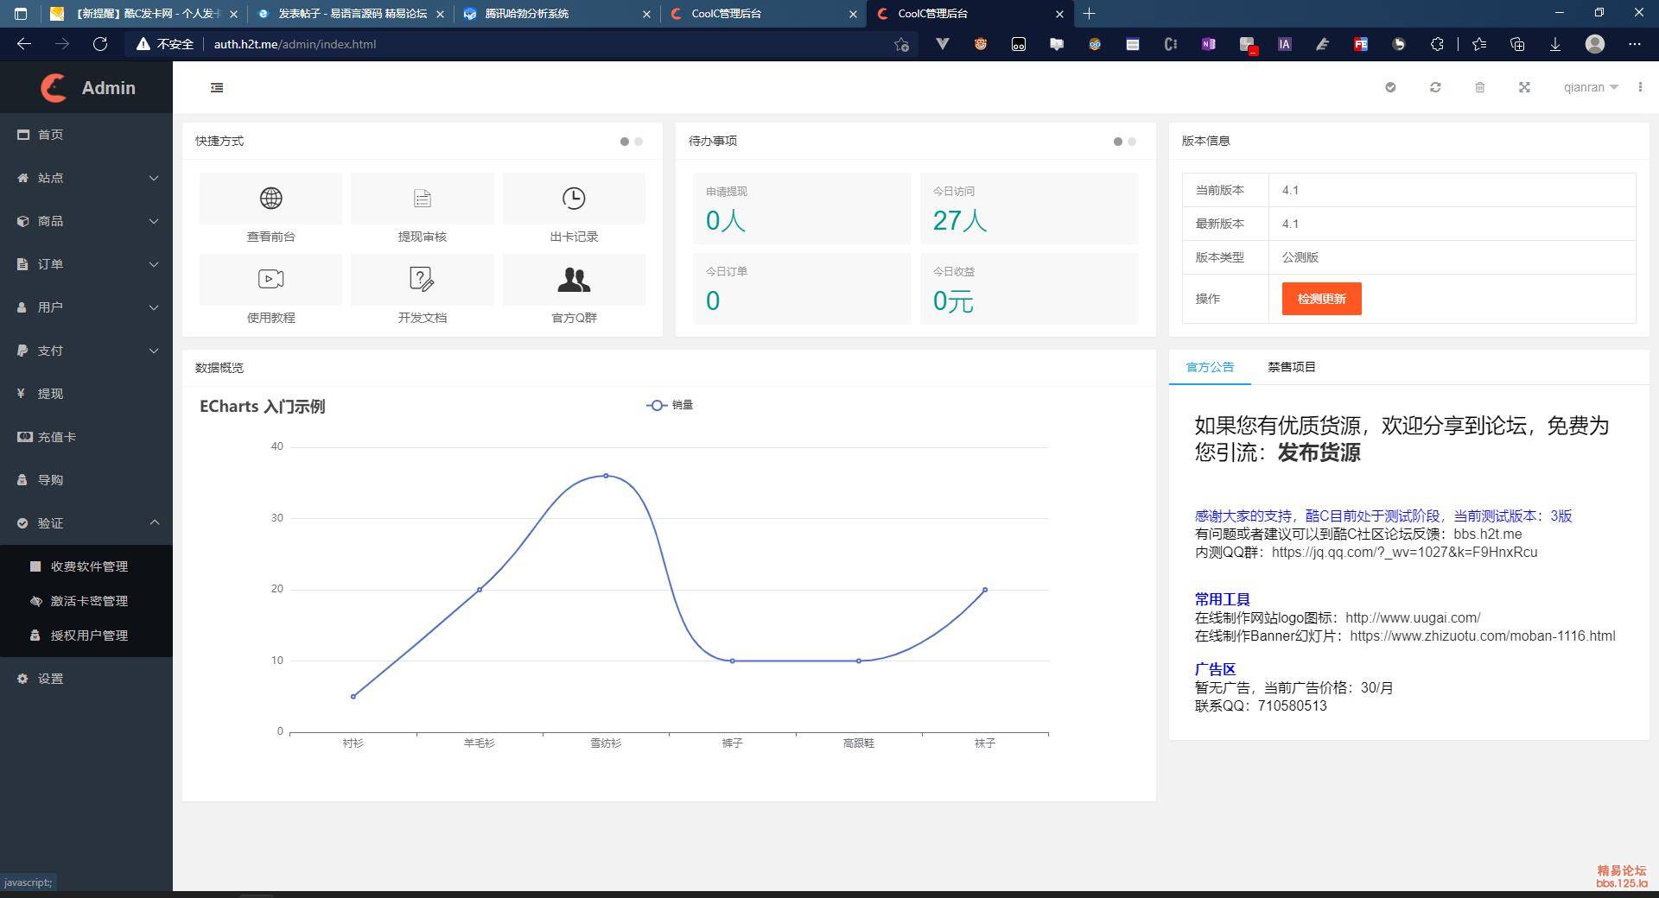Select the second carousel dot in 快捷方式
Image resolution: width=1659 pixels, height=898 pixels.
[639, 141]
